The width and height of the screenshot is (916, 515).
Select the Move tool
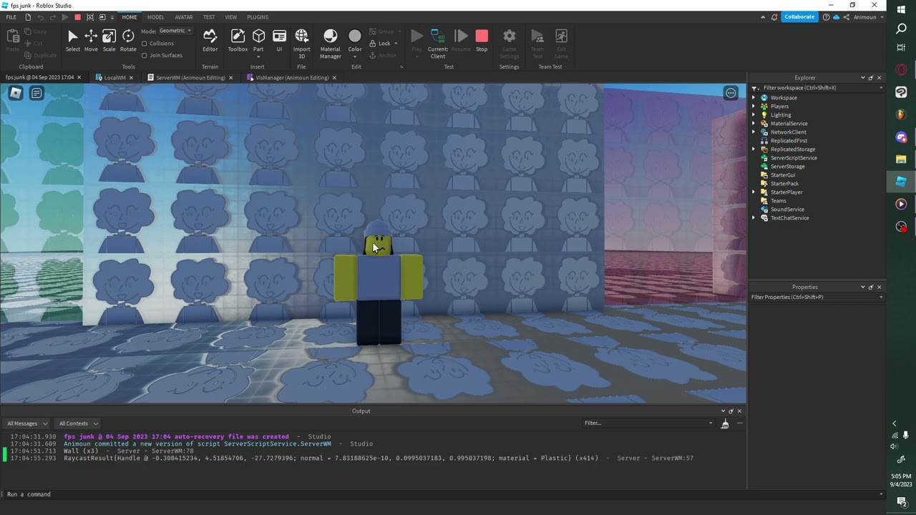[x=91, y=40]
